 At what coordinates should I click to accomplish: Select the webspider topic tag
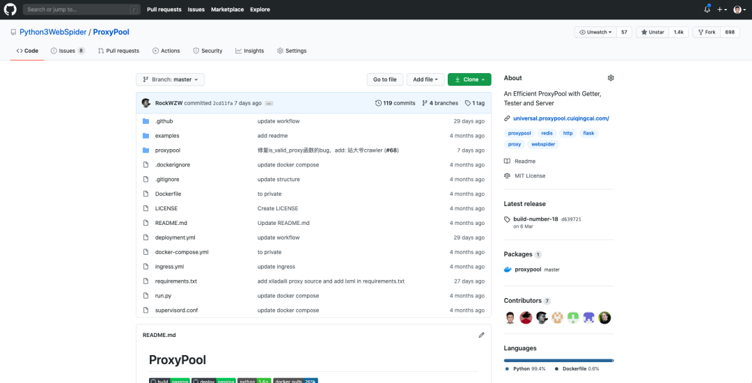coord(543,144)
